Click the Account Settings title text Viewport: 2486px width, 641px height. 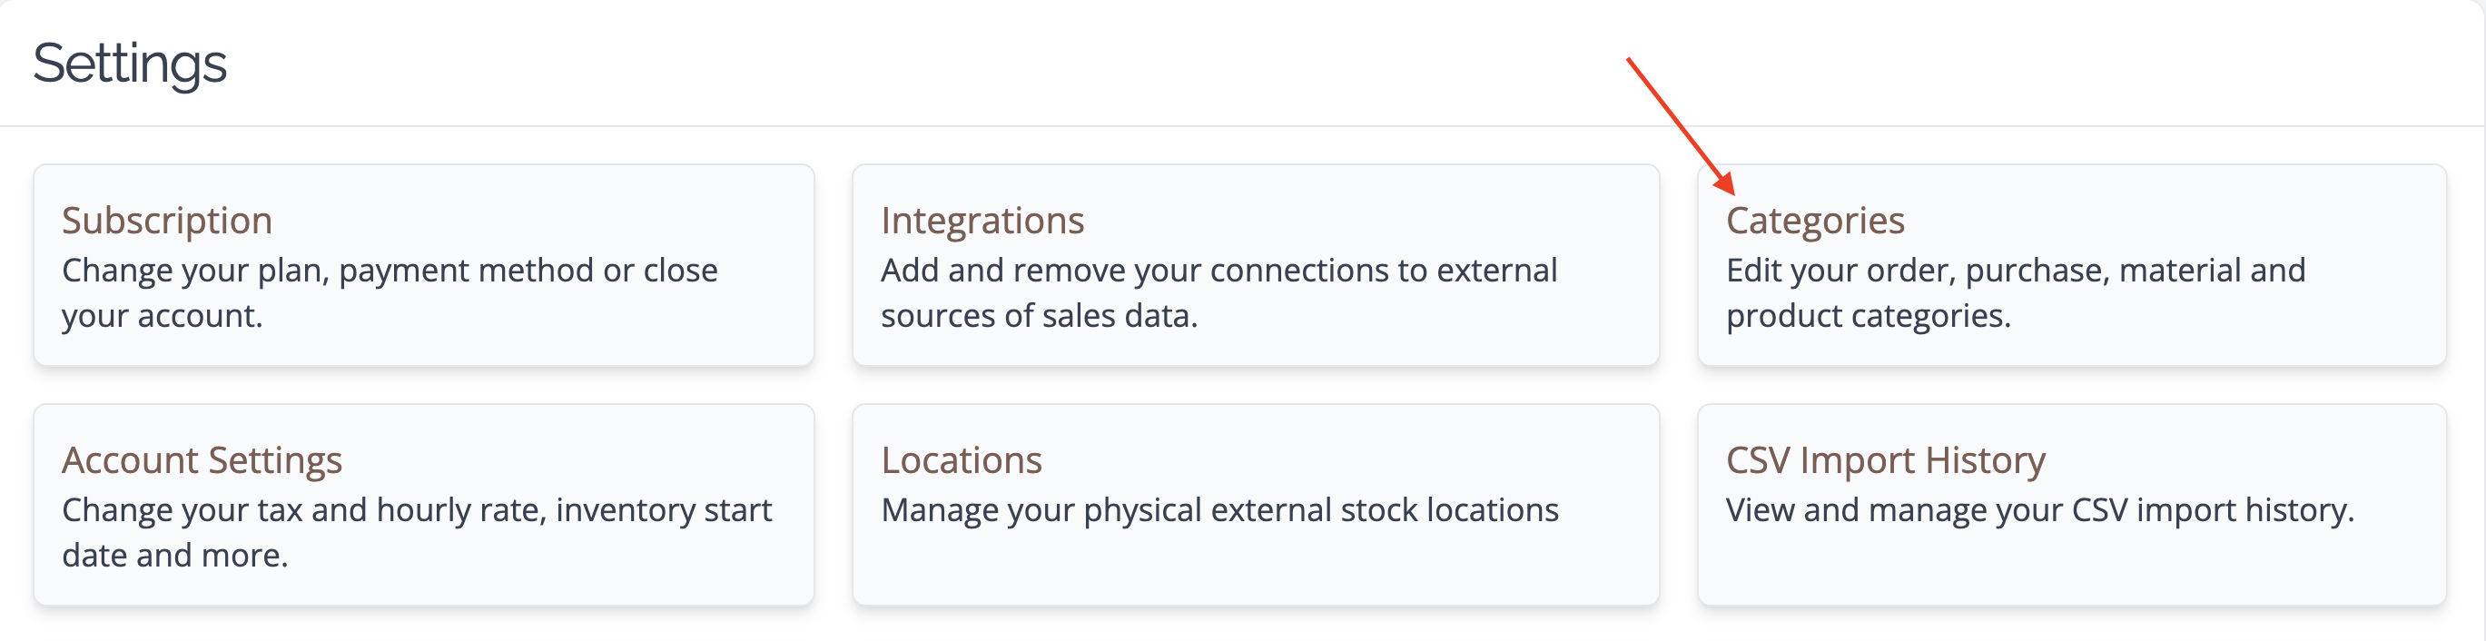[x=202, y=460]
